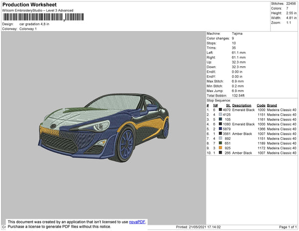
Task: Click the St. column header
Action: 228,106
